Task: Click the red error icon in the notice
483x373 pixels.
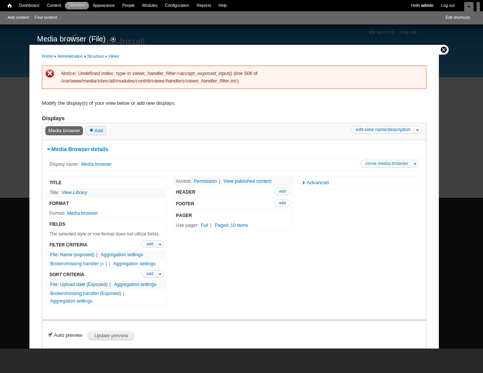Action: click(x=50, y=73)
